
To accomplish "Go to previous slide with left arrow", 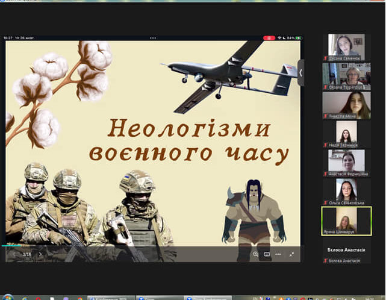I will pyautogui.click(x=14, y=254).
